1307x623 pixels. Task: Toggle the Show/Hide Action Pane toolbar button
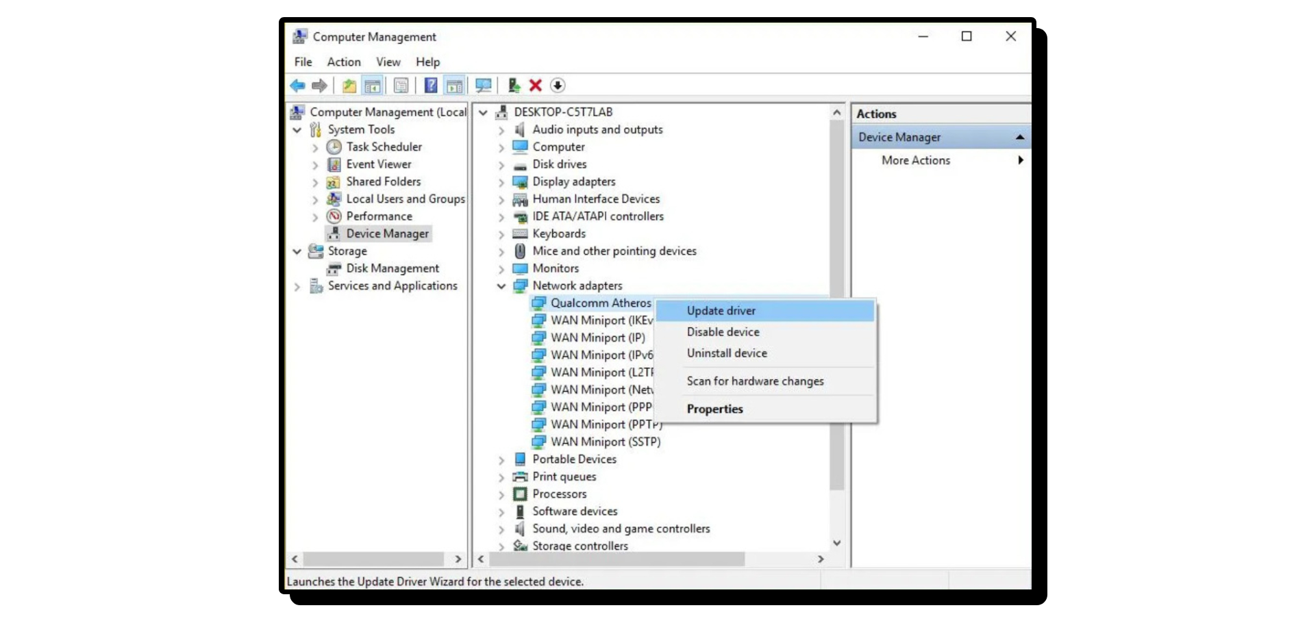click(454, 86)
